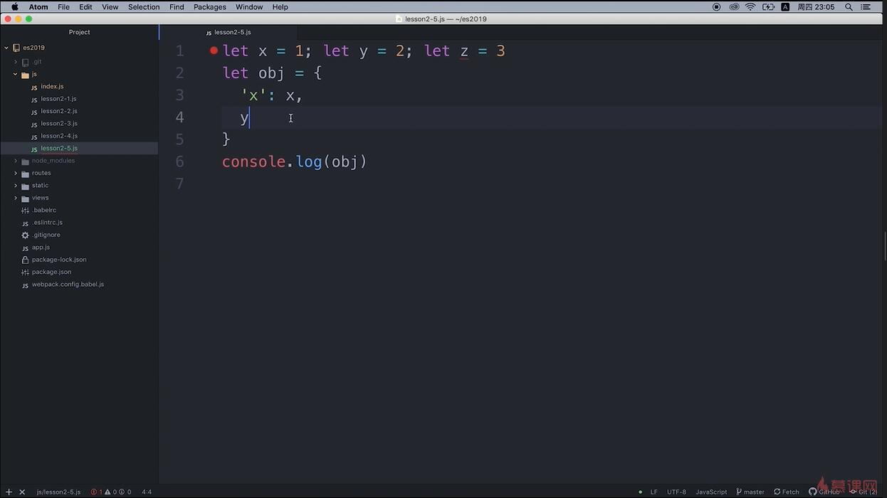Open the .gitignore file
The image size is (887, 498).
tap(46, 235)
